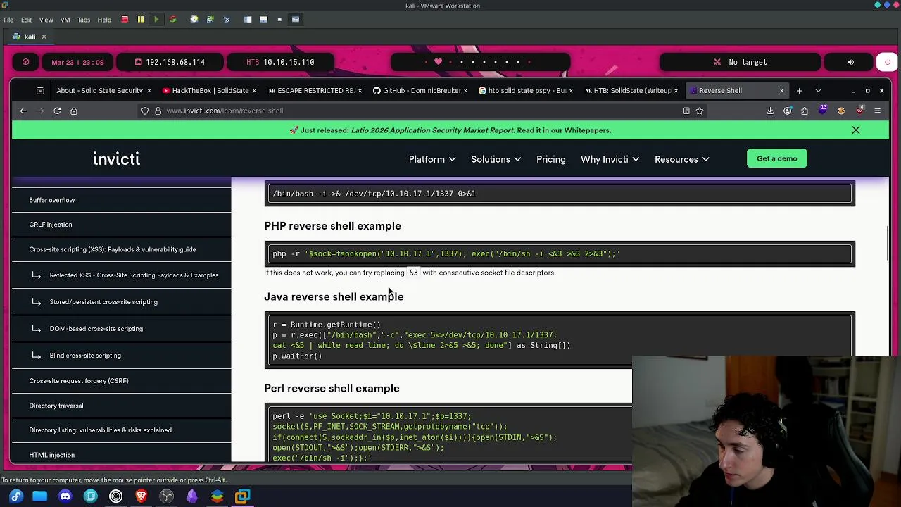Open Brave browser from the taskbar

click(x=141, y=496)
